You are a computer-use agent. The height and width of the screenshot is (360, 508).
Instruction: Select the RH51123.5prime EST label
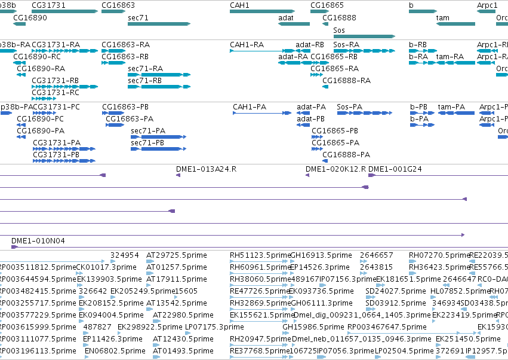[260, 255]
